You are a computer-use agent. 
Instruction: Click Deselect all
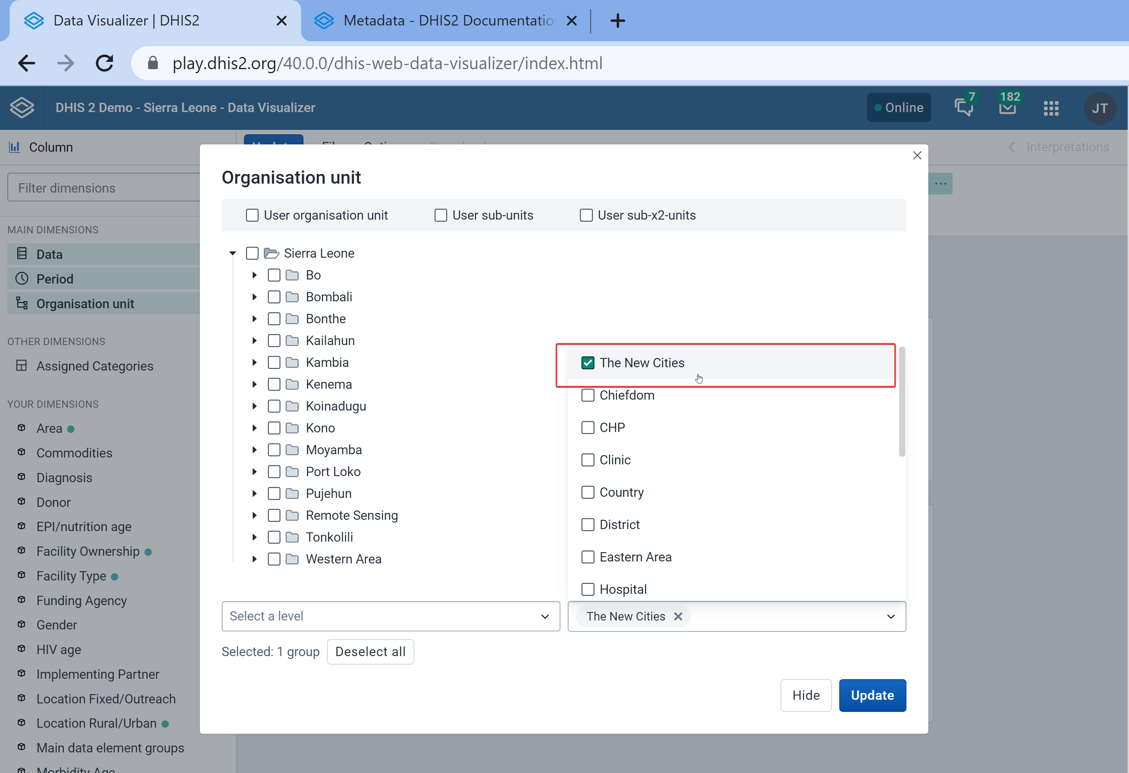pos(370,652)
